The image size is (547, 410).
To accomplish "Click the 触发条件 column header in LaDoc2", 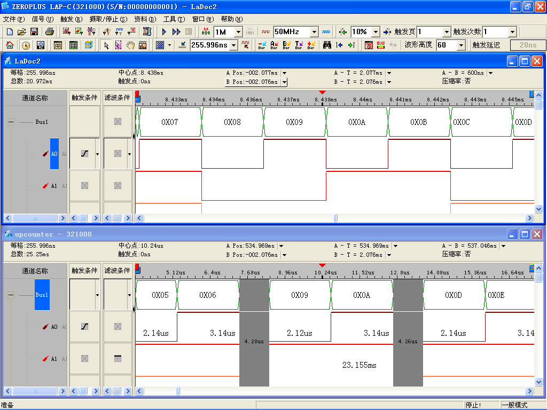I will tap(84, 98).
